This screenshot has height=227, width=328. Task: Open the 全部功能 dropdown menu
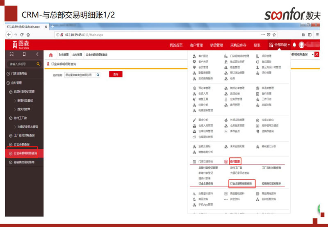(x=279, y=45)
